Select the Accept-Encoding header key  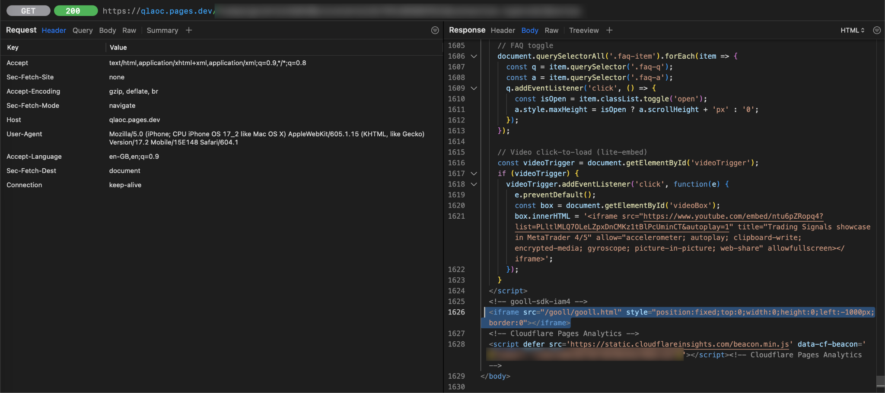pyautogui.click(x=33, y=91)
